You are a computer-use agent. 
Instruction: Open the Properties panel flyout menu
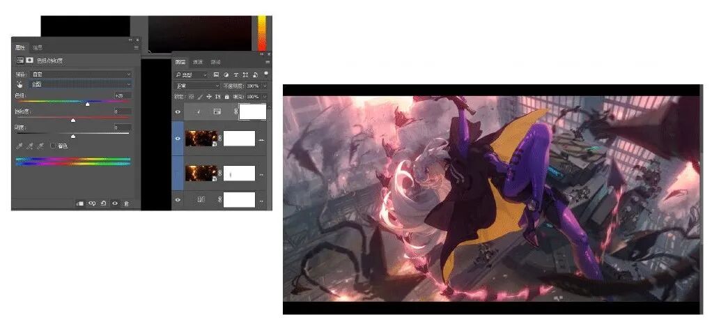tap(136, 47)
